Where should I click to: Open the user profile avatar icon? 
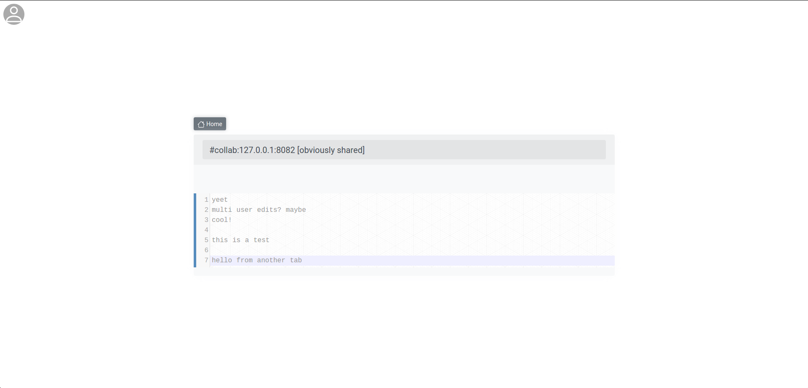point(14,14)
